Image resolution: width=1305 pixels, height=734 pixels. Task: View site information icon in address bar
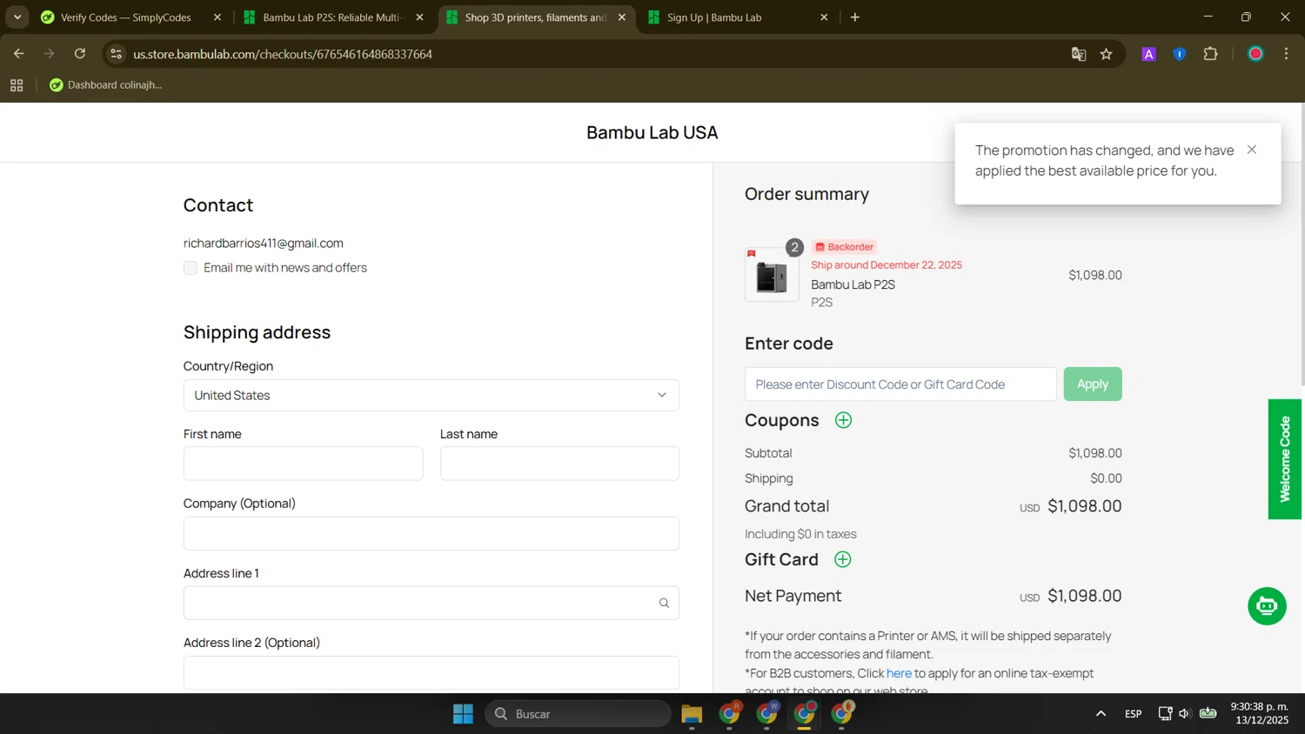(x=116, y=54)
